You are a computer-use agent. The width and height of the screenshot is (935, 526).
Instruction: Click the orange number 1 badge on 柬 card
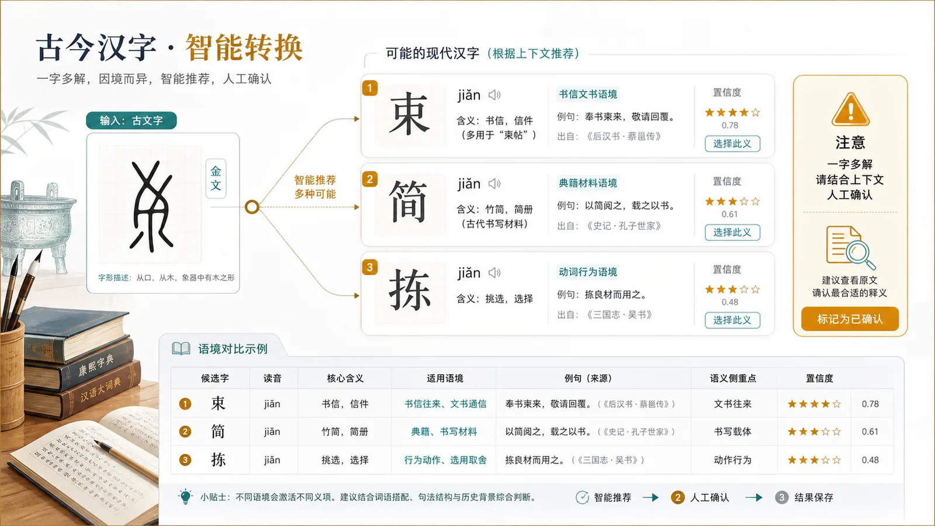(x=370, y=88)
